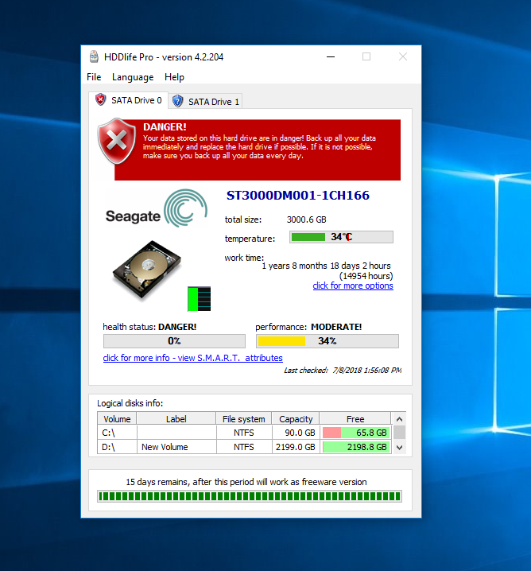Click the '(14954 hours)' work time text
Screen dimensions: 531x571
click(366, 276)
